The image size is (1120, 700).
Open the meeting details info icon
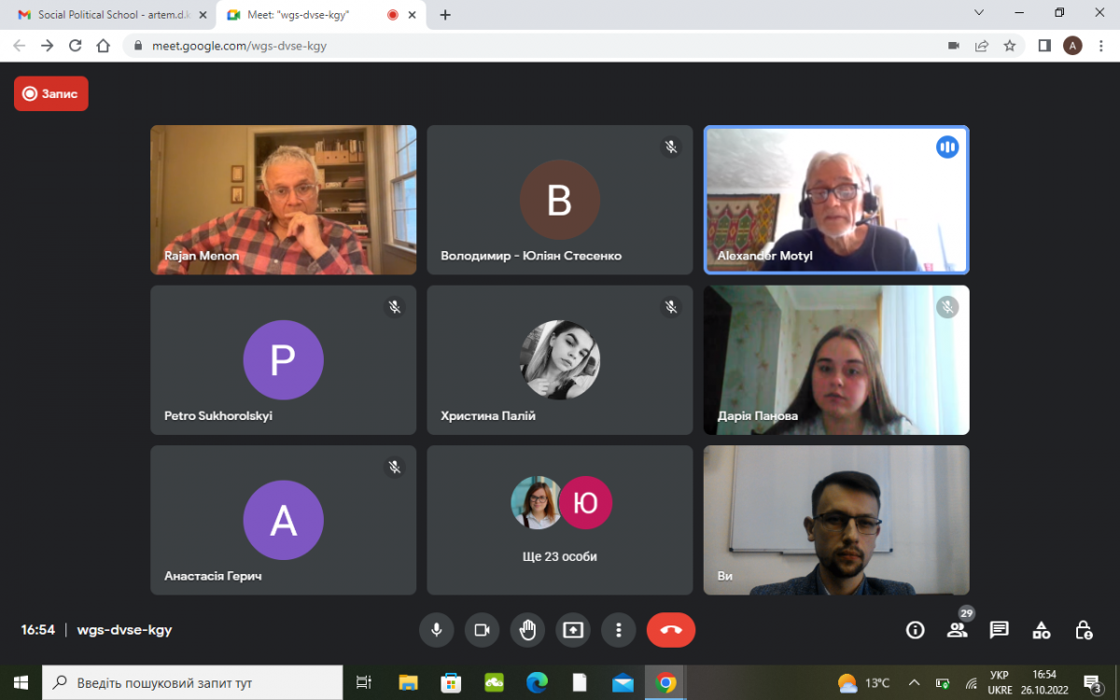(x=915, y=630)
